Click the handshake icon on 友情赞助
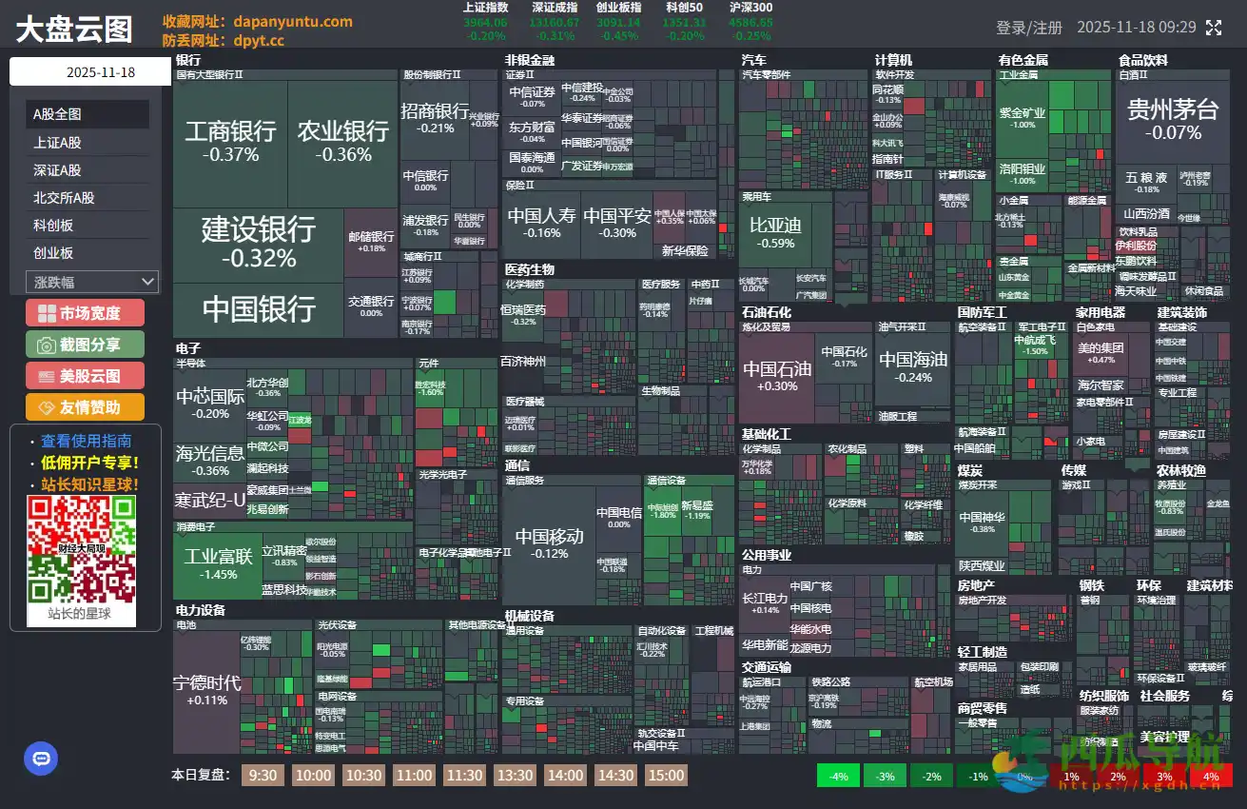The height and width of the screenshot is (809, 1247). pyautogui.click(x=46, y=407)
